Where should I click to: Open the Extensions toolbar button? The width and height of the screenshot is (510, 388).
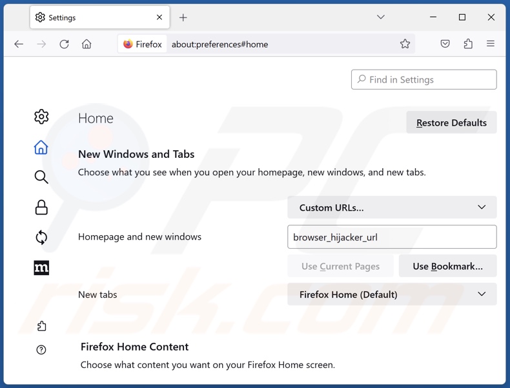point(468,44)
